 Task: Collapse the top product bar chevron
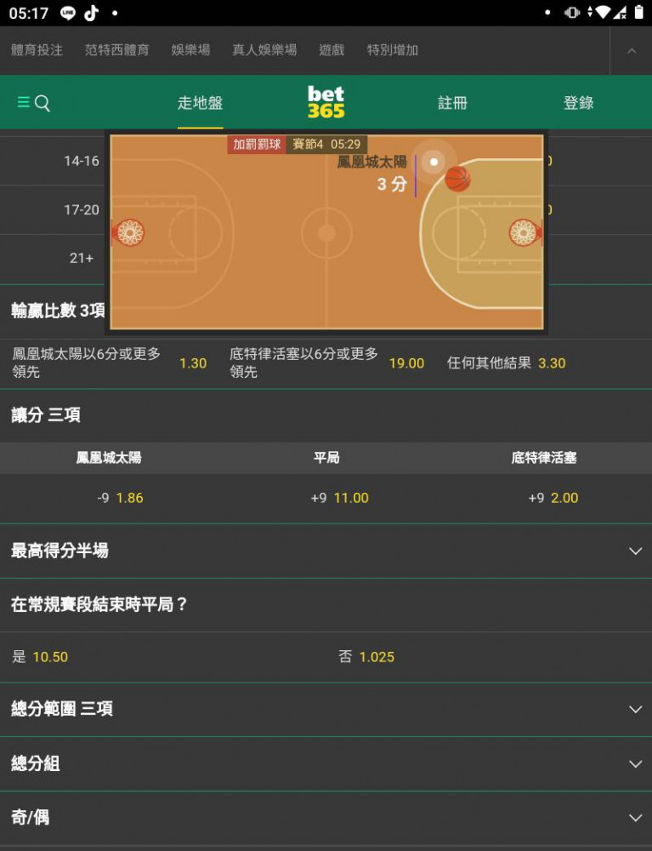pyautogui.click(x=632, y=50)
